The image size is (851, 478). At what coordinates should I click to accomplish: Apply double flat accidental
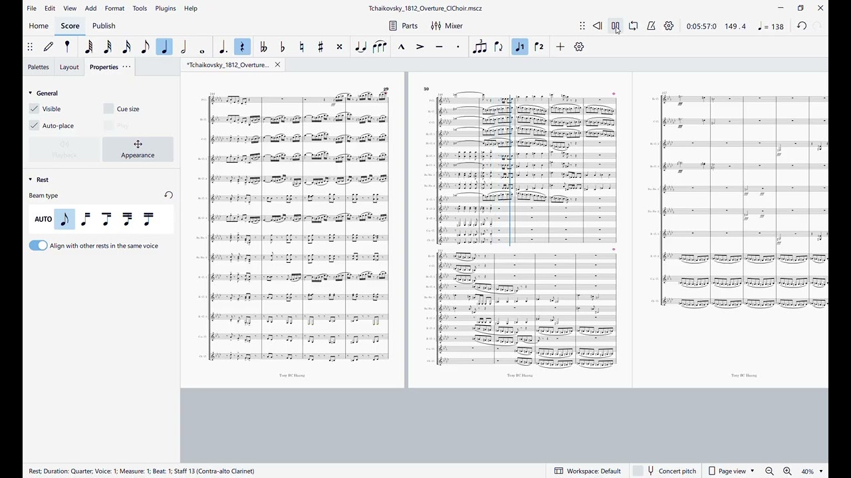[x=264, y=47]
